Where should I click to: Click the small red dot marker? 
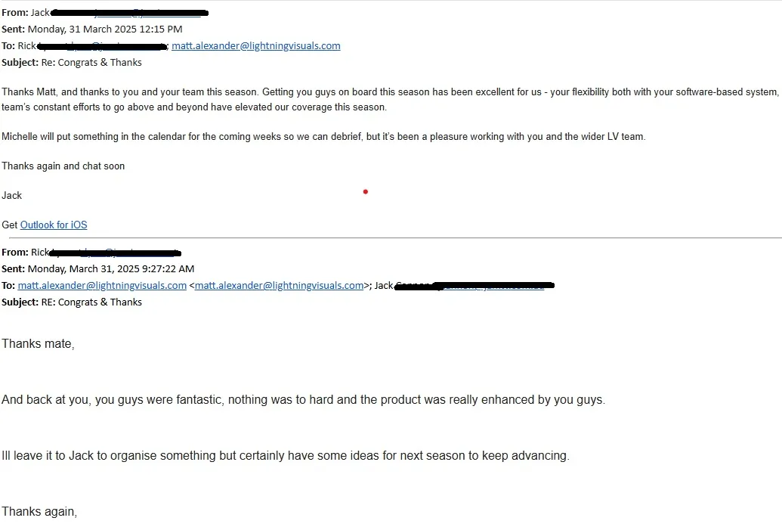365,192
